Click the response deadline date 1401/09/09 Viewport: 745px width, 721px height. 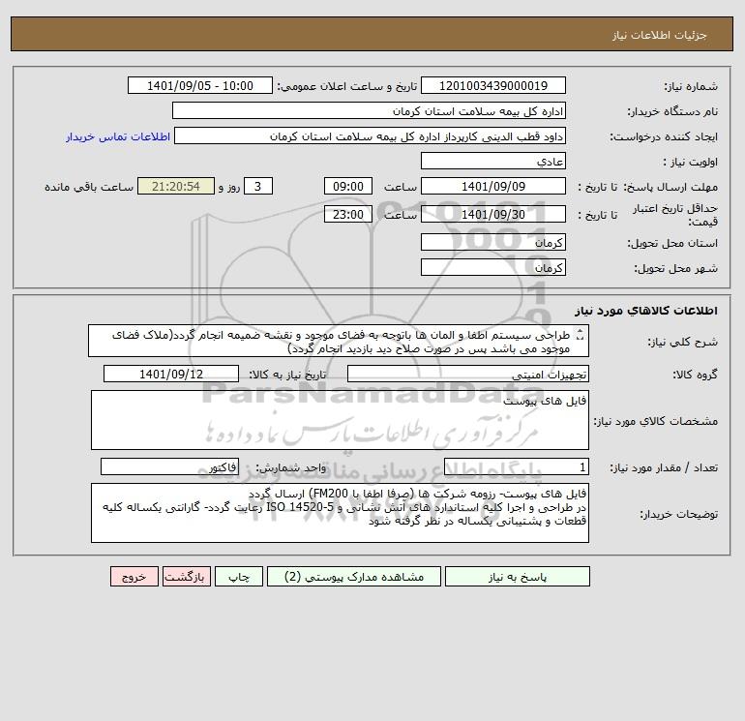click(x=493, y=187)
